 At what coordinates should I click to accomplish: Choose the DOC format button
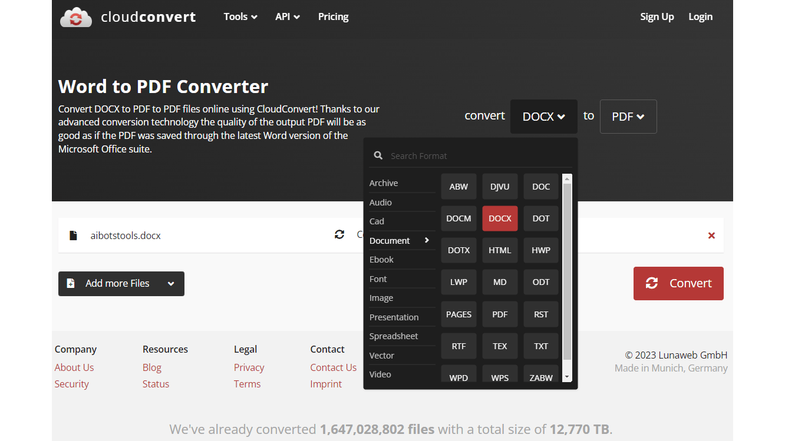pos(541,187)
